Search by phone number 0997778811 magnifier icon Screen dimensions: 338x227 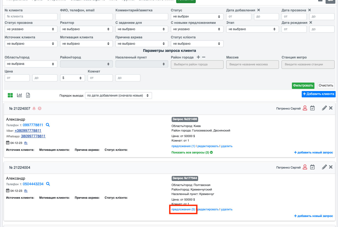[48, 125]
